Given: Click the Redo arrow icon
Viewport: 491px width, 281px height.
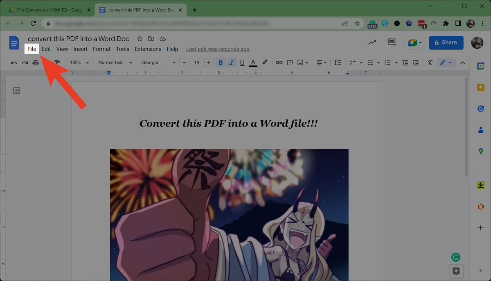Looking at the screenshot, I should tap(25, 62).
